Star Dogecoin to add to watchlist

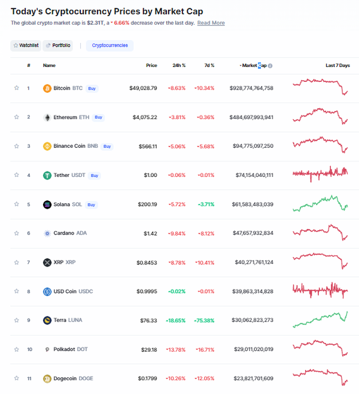[x=17, y=378]
